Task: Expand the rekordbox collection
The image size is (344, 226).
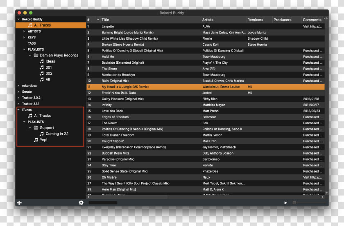Action: pos(18,86)
